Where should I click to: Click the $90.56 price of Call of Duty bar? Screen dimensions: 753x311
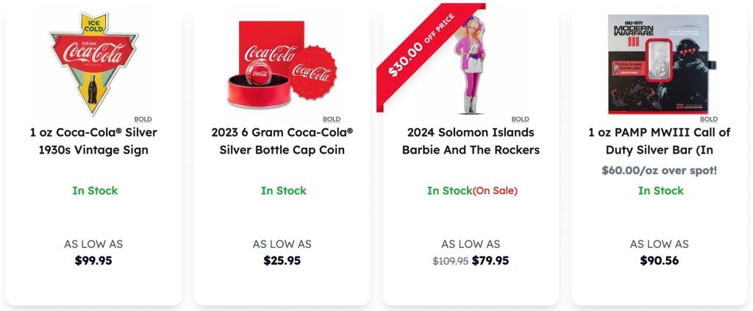point(659,260)
